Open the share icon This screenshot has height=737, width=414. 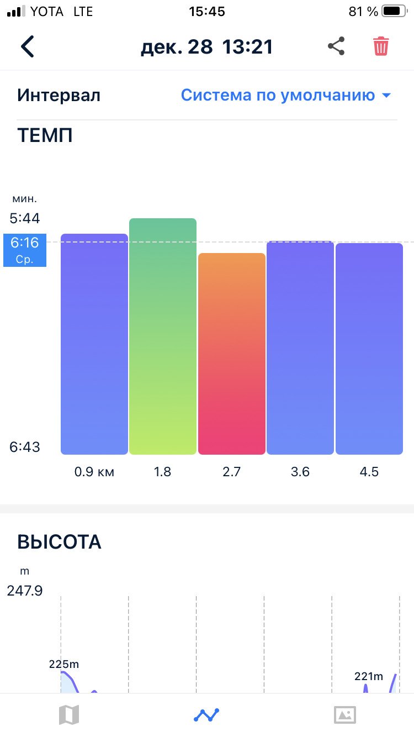point(336,46)
